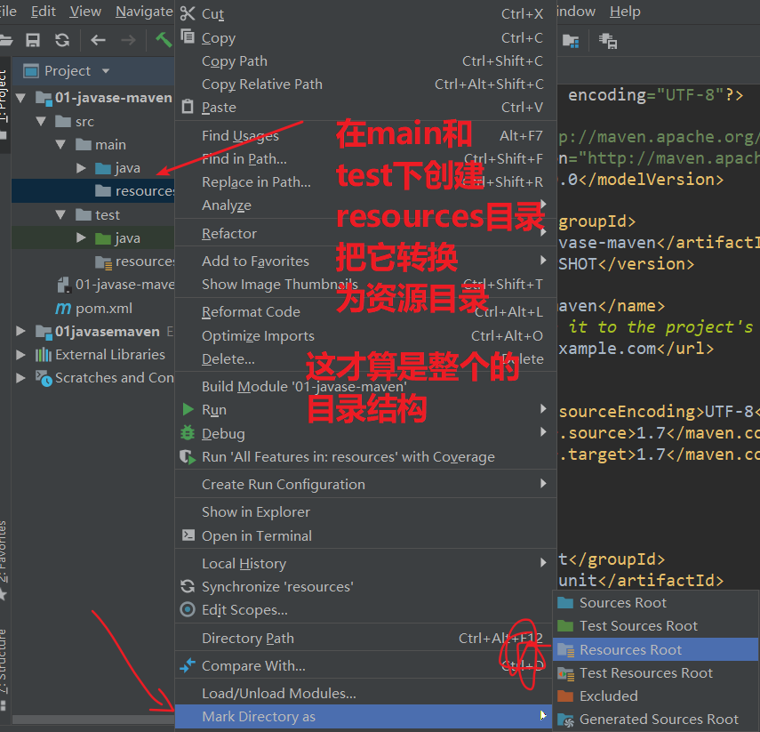Select Mark Directory as menu entry
Screen dimensions: 760x732
click(259, 717)
